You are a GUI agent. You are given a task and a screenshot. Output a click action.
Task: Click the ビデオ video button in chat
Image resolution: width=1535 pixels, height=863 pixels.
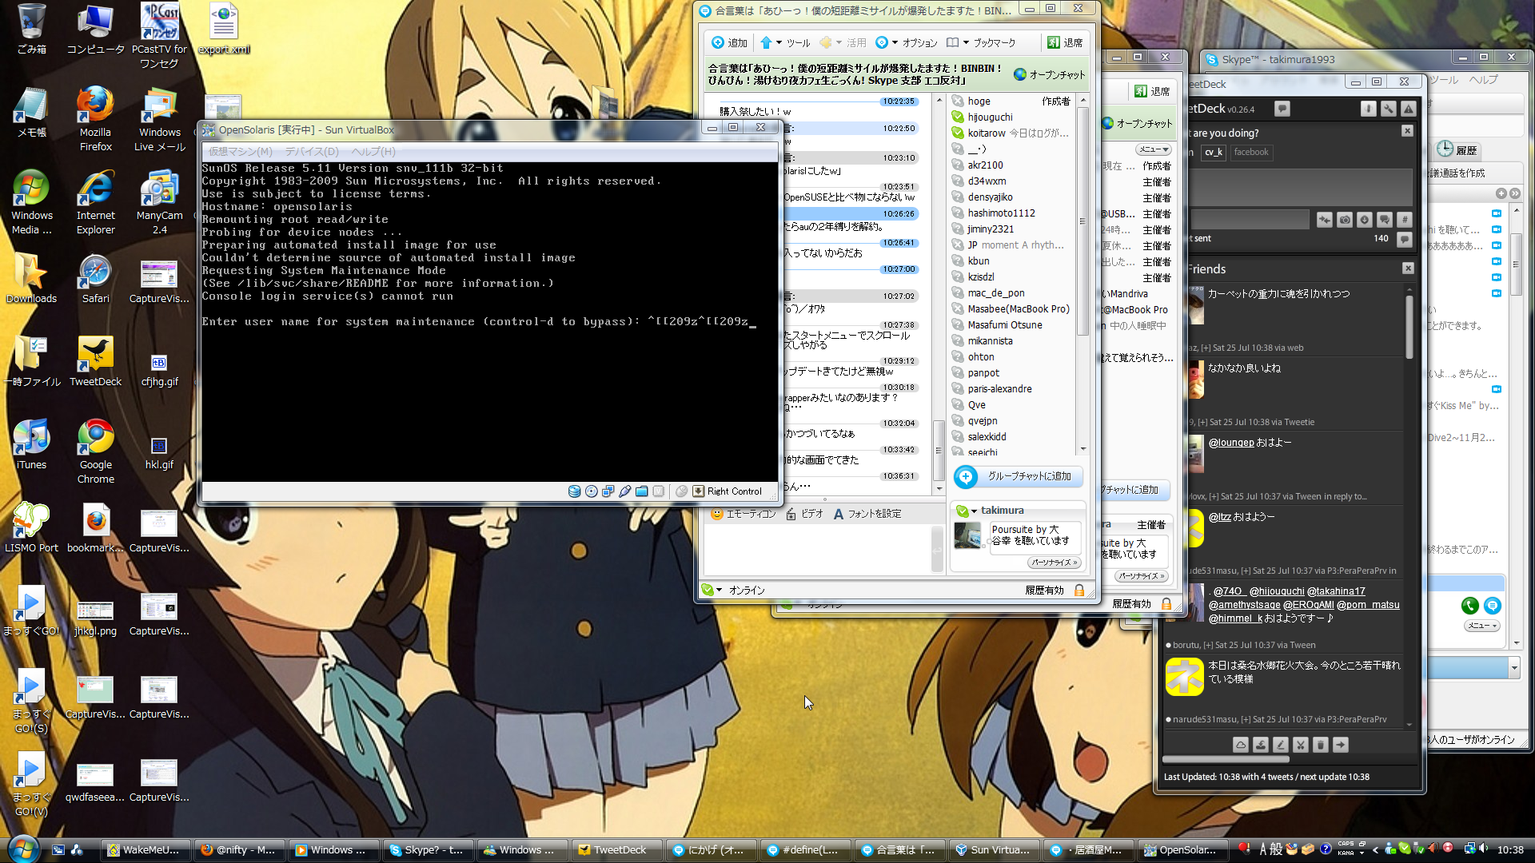(x=804, y=514)
